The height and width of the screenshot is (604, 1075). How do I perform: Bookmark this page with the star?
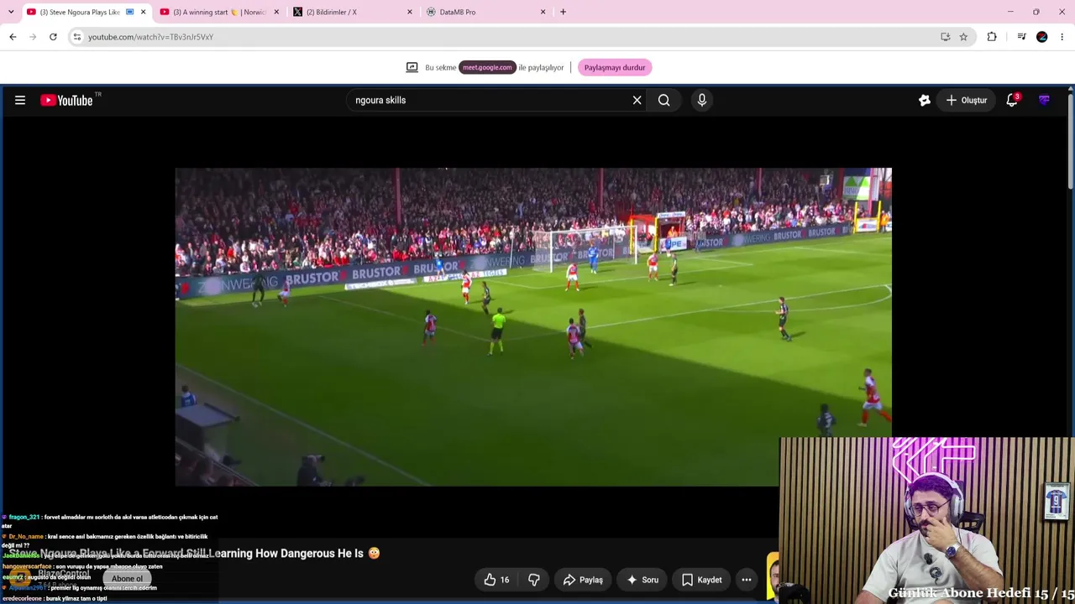tap(963, 37)
